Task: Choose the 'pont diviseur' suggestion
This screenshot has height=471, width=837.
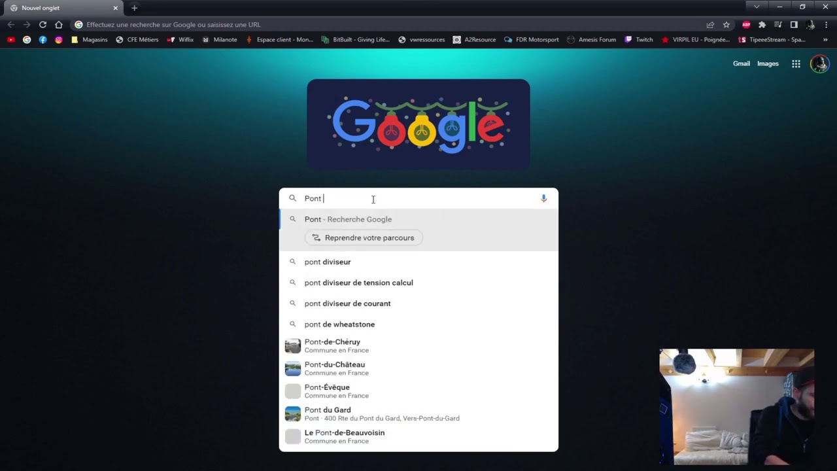Action: [x=418, y=262]
